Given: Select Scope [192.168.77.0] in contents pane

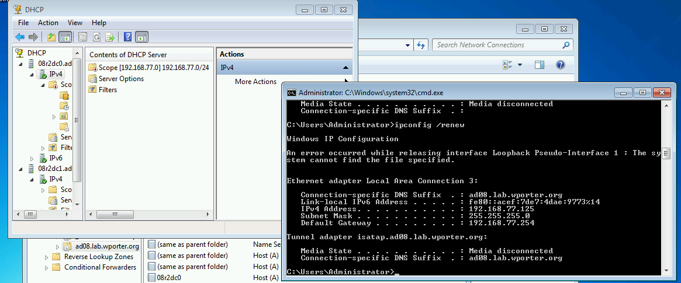Looking at the screenshot, I should (149, 68).
